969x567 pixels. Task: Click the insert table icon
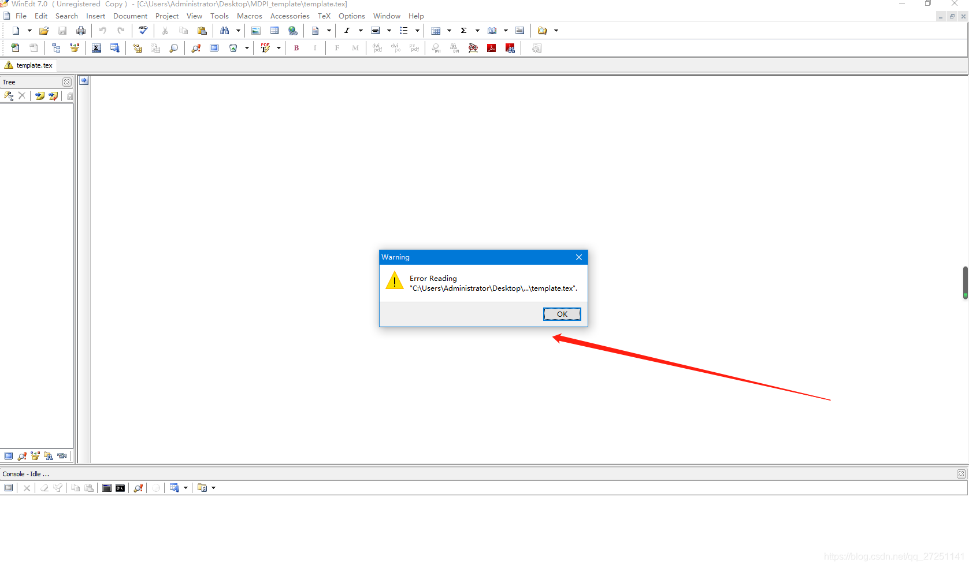point(274,31)
